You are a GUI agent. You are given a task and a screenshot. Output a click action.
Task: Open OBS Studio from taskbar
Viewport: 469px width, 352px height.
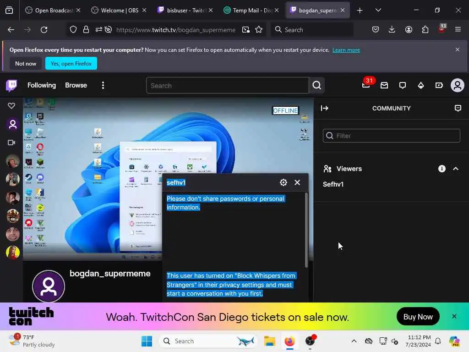tap(310, 341)
